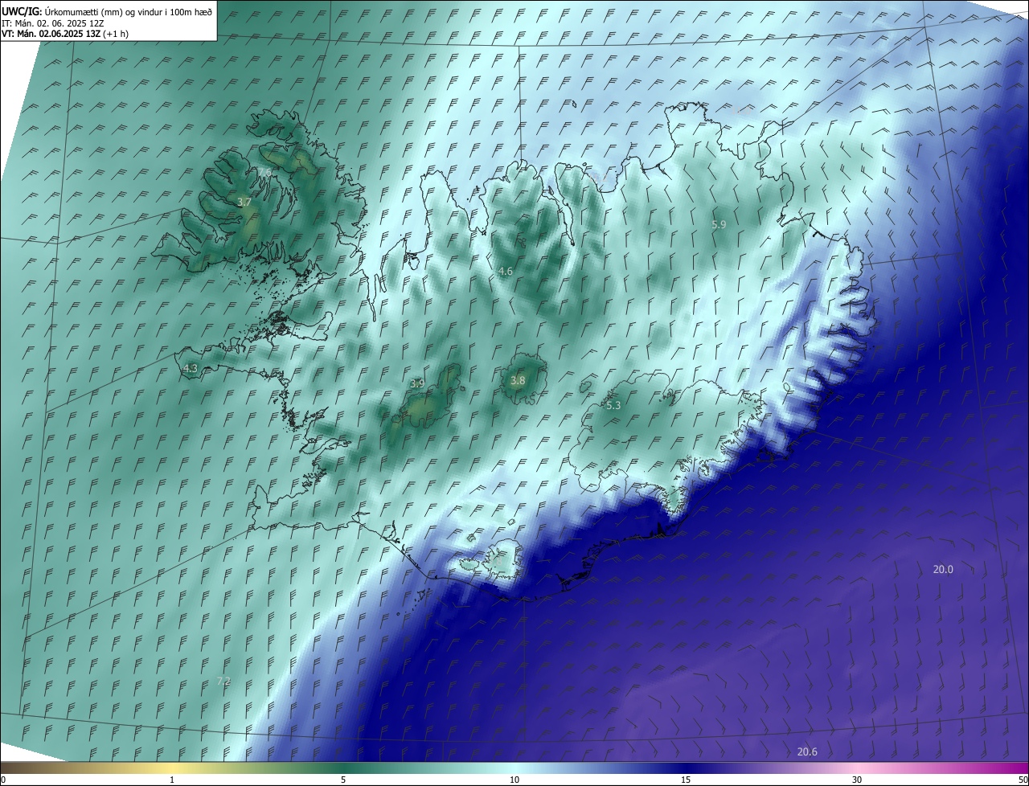The height and width of the screenshot is (786, 1029).
Task: Click the title 'UWC/IG: Úrkomumætti (mm) og vindur'
Action: (107, 10)
